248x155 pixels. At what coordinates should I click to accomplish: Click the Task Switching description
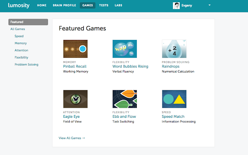[x=123, y=122]
